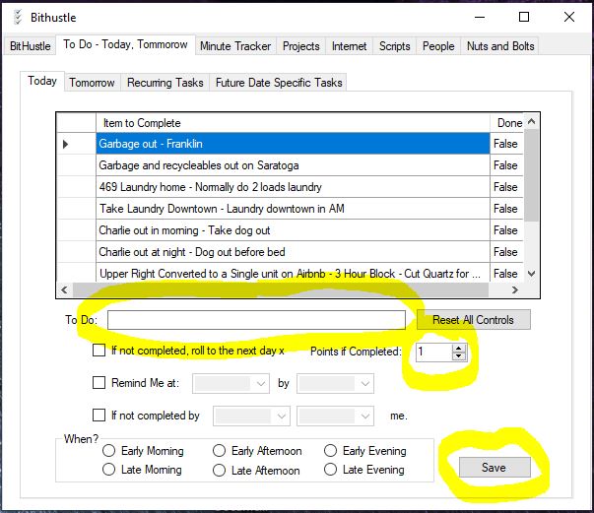The height and width of the screenshot is (513, 594).
Task: Click the Done column header
Action: [507, 123]
